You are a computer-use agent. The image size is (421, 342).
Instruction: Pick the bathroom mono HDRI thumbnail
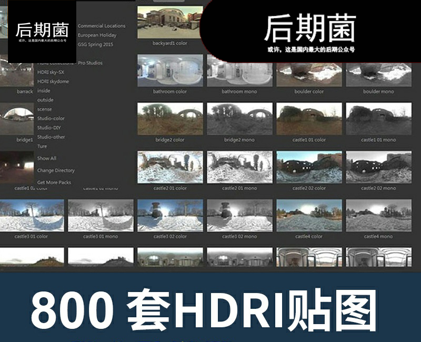[239, 71]
